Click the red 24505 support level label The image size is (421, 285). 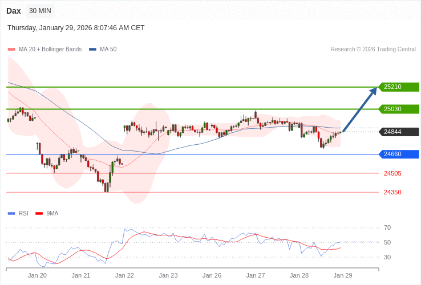click(392, 174)
